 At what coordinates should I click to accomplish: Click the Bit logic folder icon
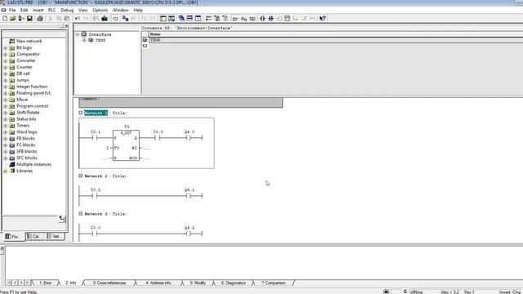point(12,47)
